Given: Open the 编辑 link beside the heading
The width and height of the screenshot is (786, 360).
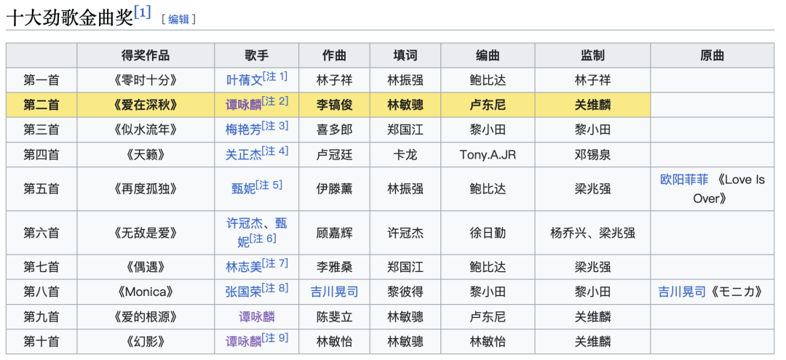Looking at the screenshot, I should coord(178,20).
